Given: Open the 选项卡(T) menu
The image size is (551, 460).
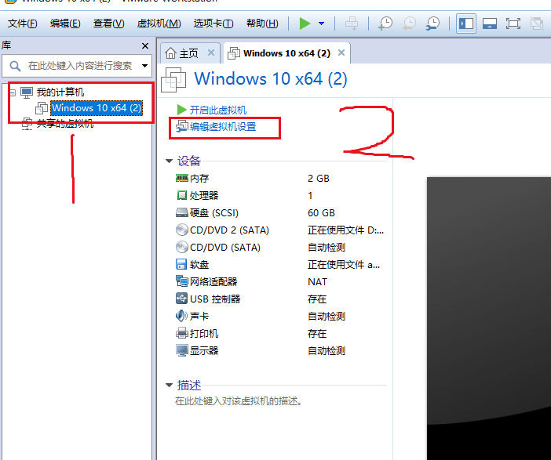Looking at the screenshot, I should 213,24.
